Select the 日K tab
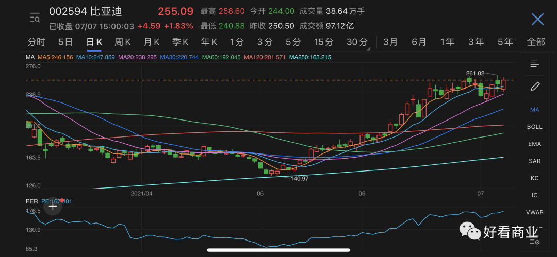Viewport: 557px width, 257px height. 94,42
